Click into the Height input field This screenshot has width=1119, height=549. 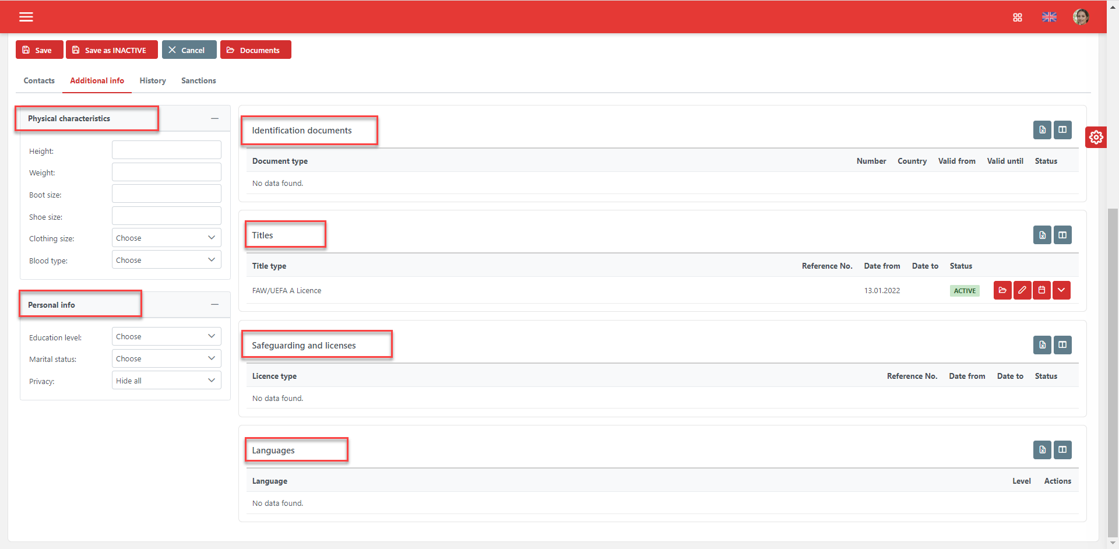(x=166, y=150)
